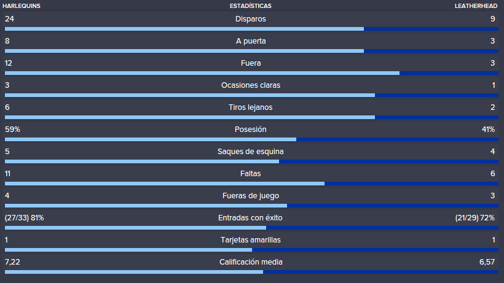This screenshot has height=283, width=504.
Task: Click the LEATHERHEAD team header
Action: (476, 6)
